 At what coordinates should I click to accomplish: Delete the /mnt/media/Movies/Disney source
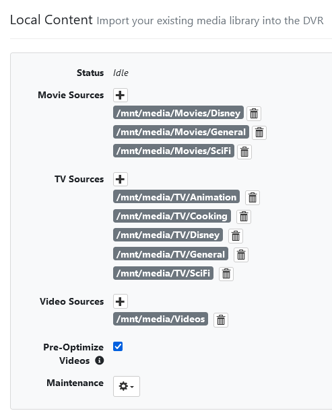[254, 114]
